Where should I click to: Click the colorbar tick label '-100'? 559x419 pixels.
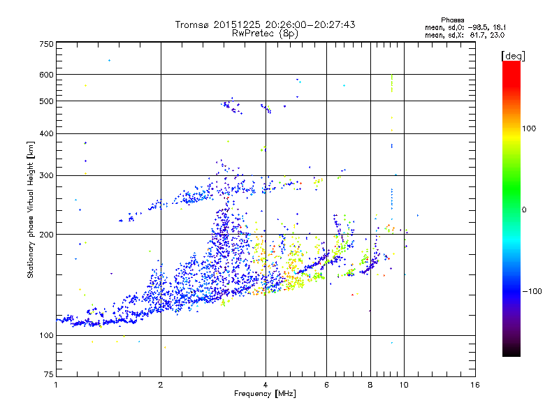(x=532, y=291)
